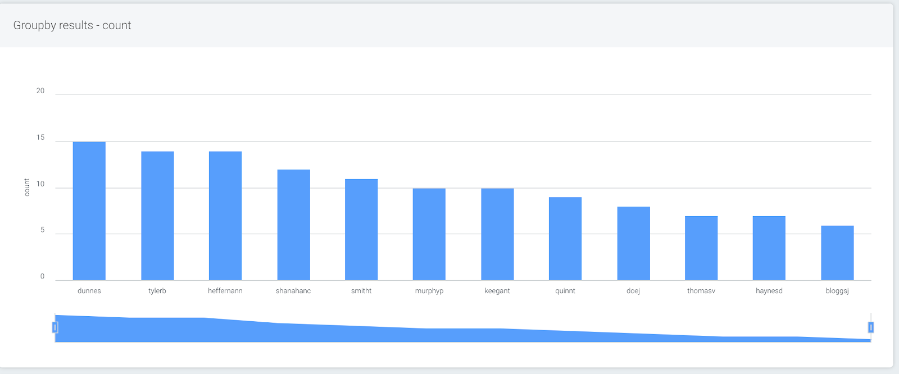The height and width of the screenshot is (374, 899).
Task: Click the 'bloggsj' x-axis label
Action: point(837,291)
